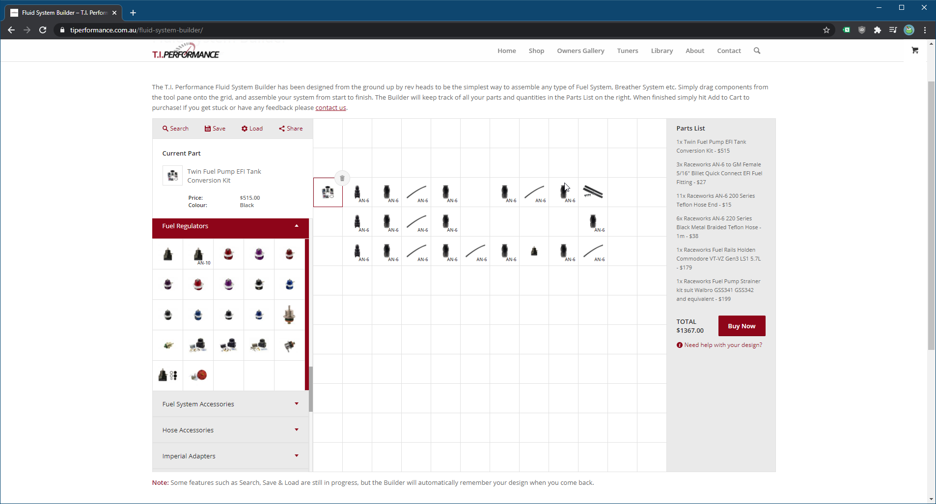Click the tool pane scrollbar thumb
936x504 pixels.
pyautogui.click(x=310, y=389)
